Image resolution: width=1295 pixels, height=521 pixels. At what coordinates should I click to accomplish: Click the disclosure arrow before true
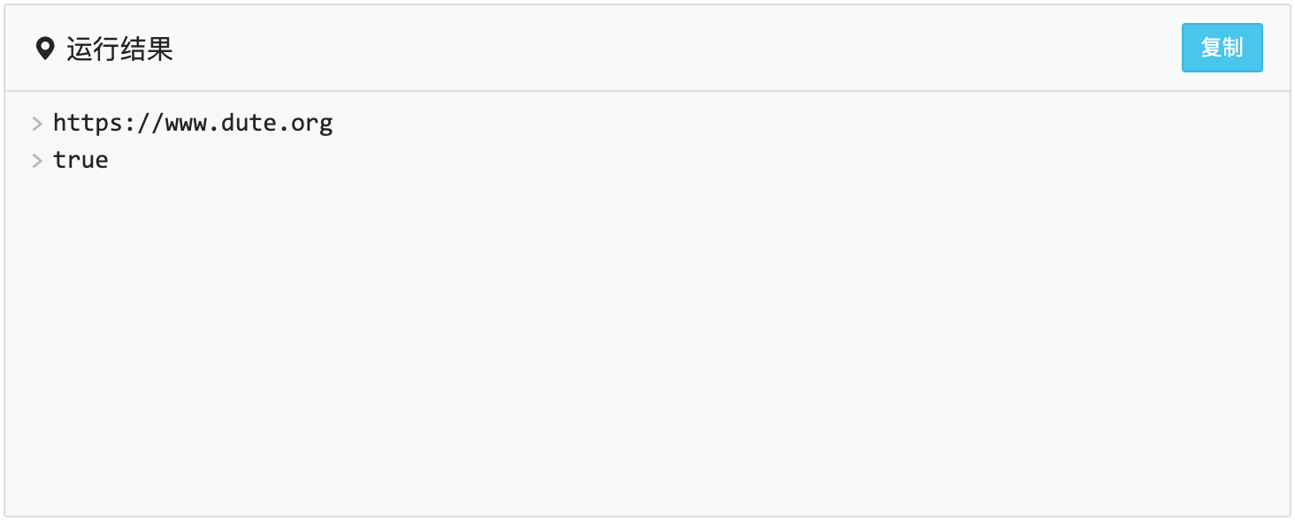(x=37, y=161)
